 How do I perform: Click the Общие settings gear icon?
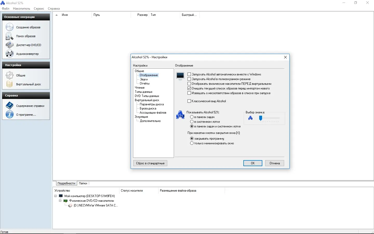click(x=10, y=75)
